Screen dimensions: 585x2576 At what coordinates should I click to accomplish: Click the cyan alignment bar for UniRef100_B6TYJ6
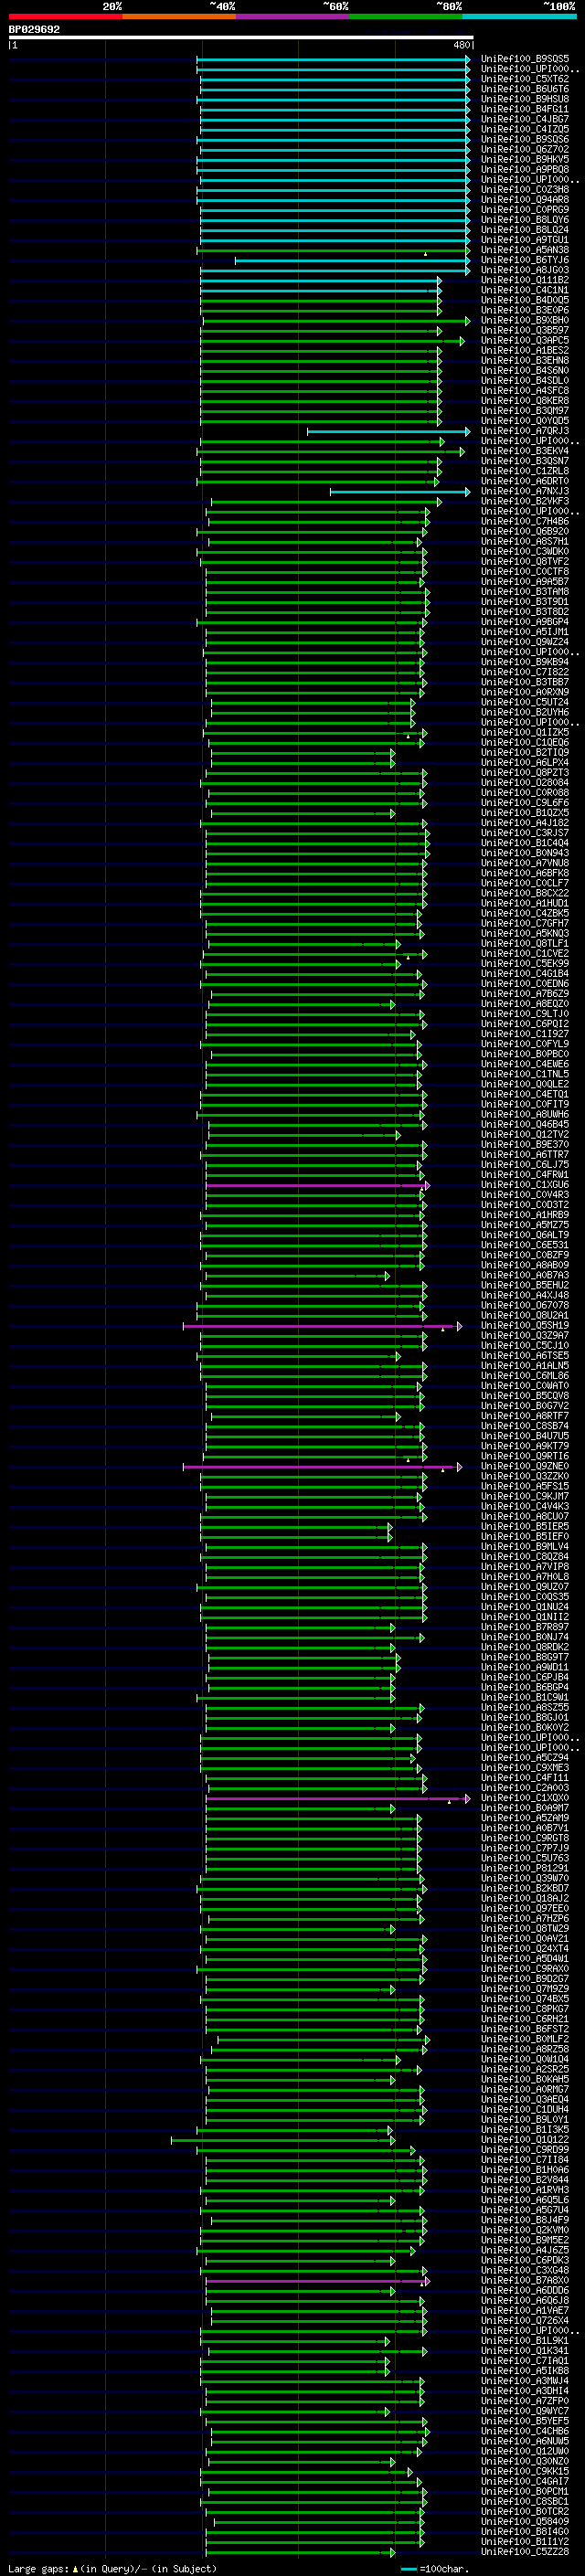coord(352,261)
